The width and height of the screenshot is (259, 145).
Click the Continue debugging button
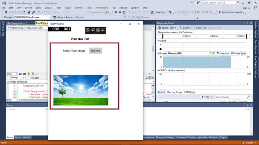coord(96,12)
